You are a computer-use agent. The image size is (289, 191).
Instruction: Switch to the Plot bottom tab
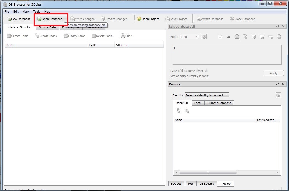tap(190, 184)
